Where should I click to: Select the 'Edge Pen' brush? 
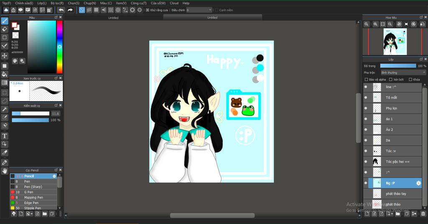coord(33,203)
